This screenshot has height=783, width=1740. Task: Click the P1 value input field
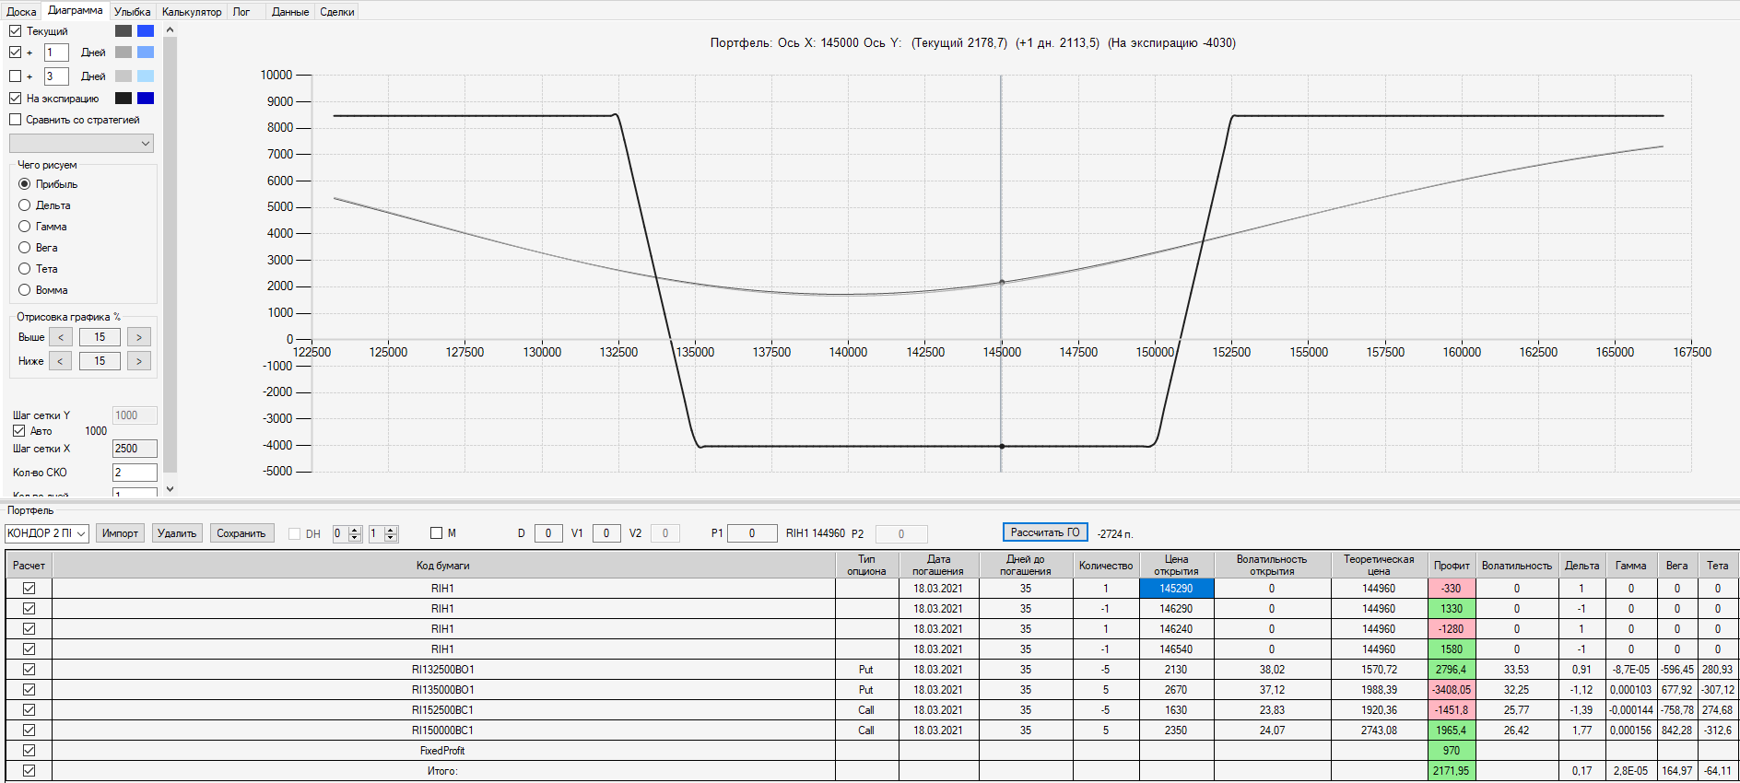tap(752, 533)
